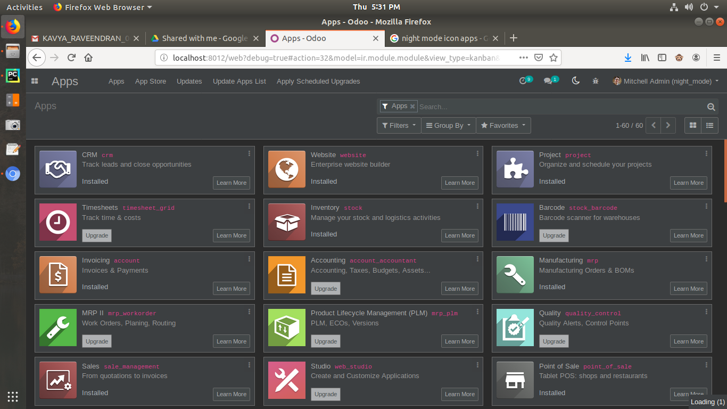Switch to Shared with me Google tab
The image size is (727, 409).
(x=204, y=38)
